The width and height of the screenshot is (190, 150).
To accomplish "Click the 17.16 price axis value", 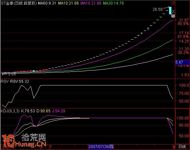I will [184, 33].
